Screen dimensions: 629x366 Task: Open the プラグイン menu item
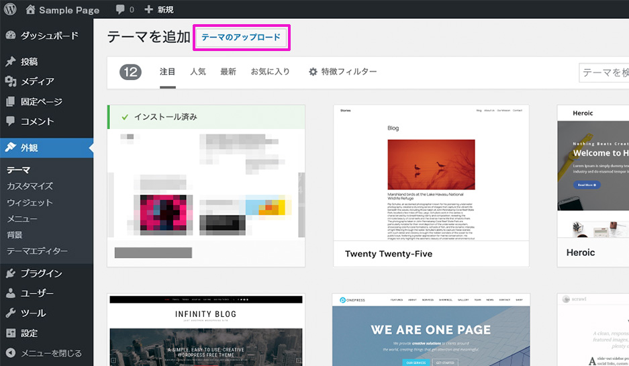coord(41,273)
